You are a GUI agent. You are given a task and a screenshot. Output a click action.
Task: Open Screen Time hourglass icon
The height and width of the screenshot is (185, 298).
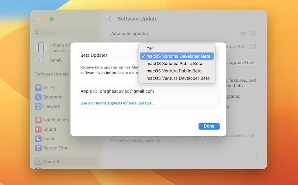click(x=38, y=148)
